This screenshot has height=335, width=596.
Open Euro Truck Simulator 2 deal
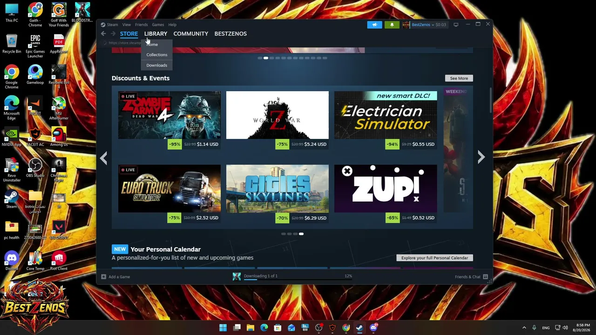pyautogui.click(x=169, y=188)
